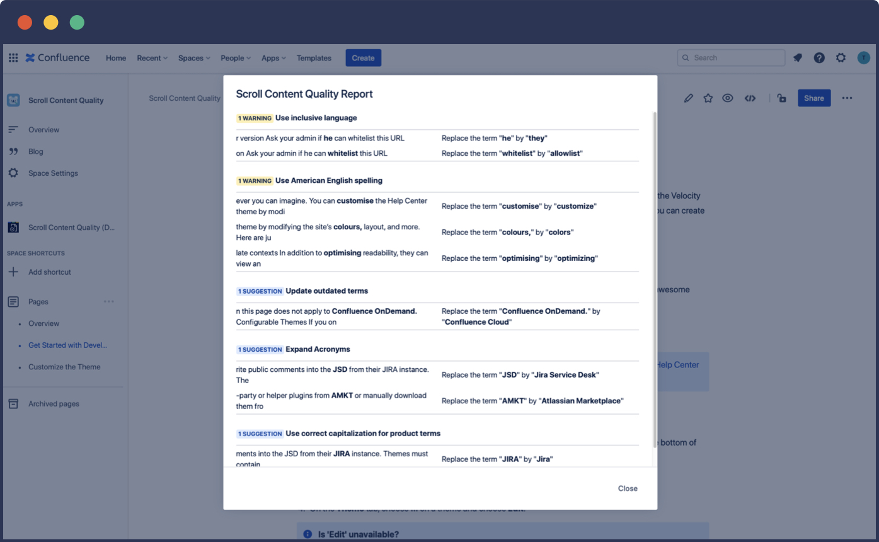
Task: Click the info icon in Is 'Edit' unavailable panel
Action: click(x=307, y=534)
